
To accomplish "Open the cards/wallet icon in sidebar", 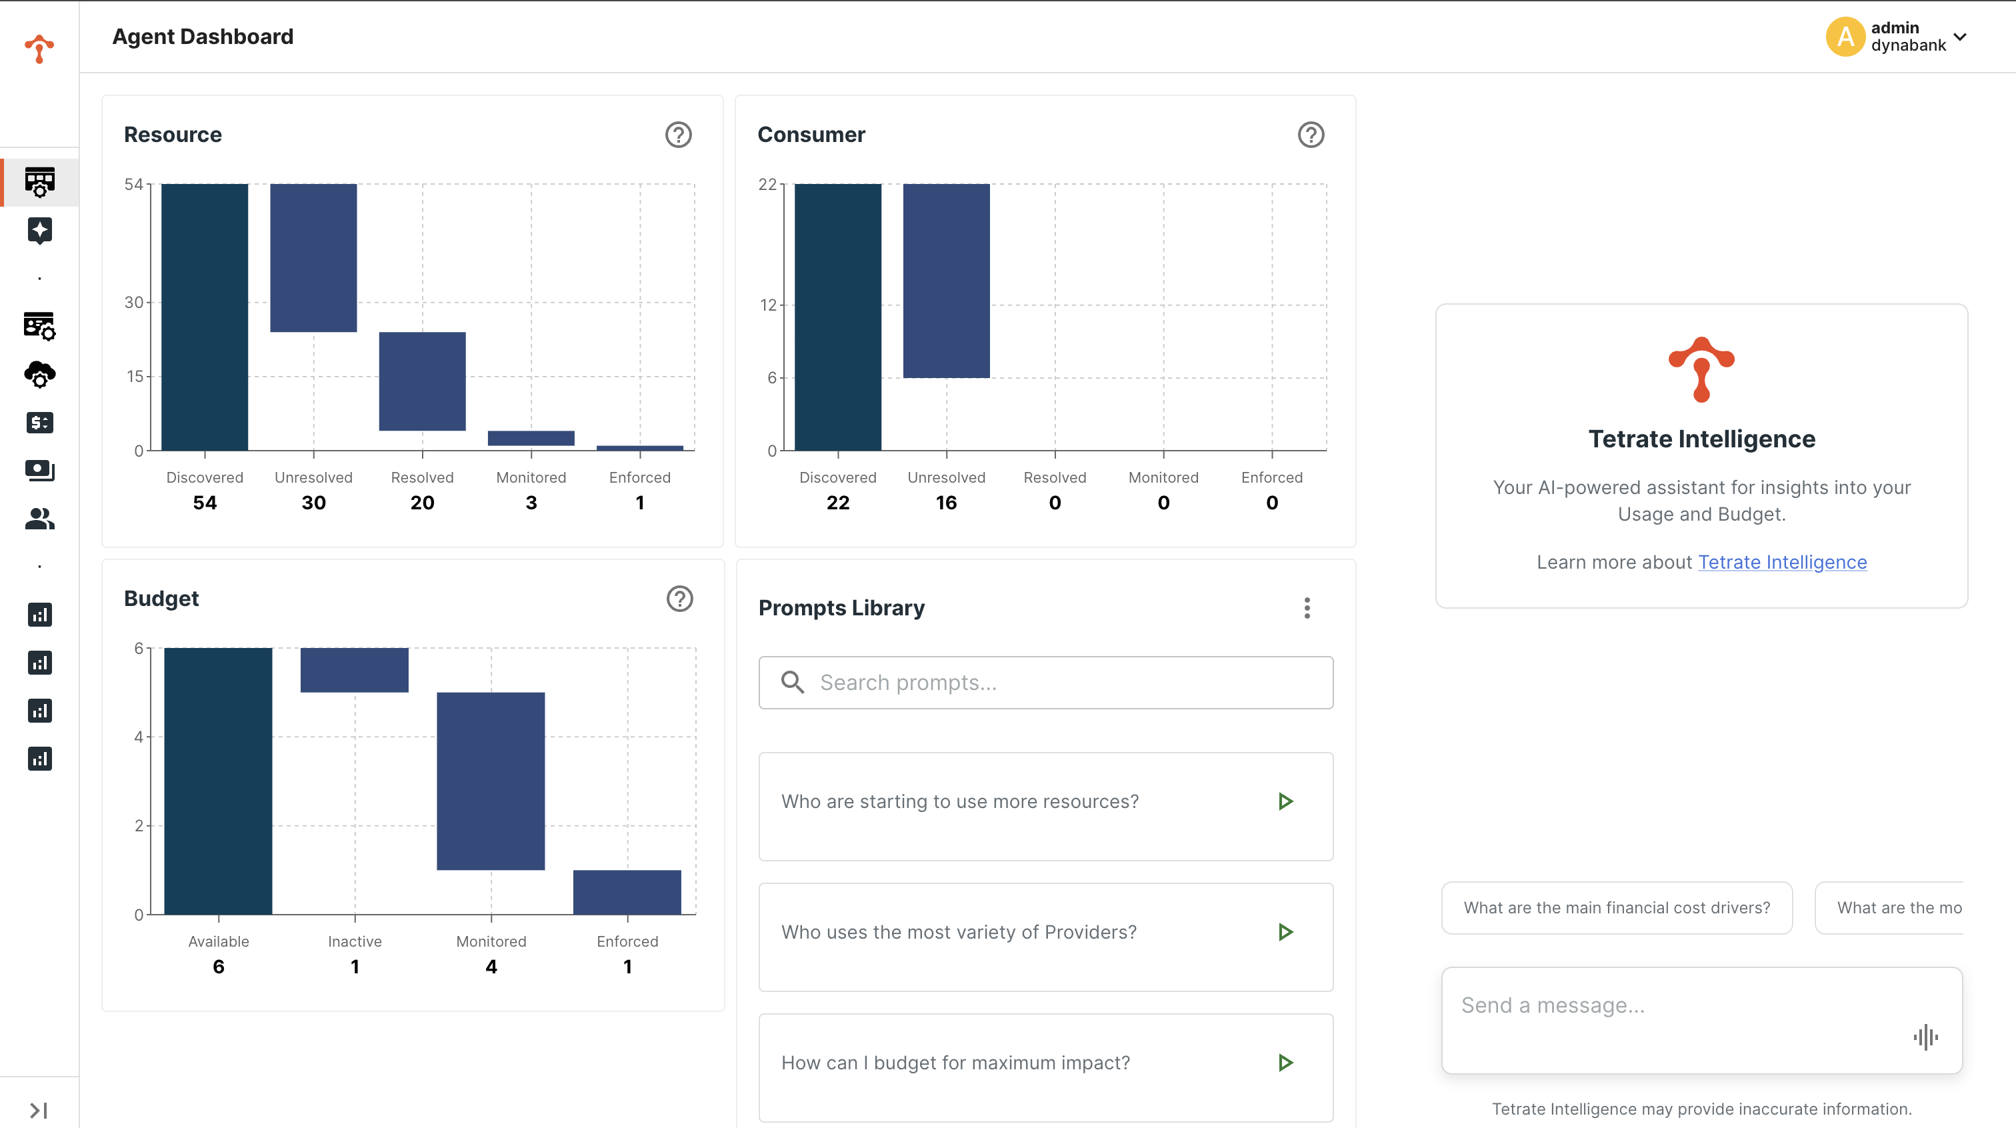I will [x=39, y=471].
